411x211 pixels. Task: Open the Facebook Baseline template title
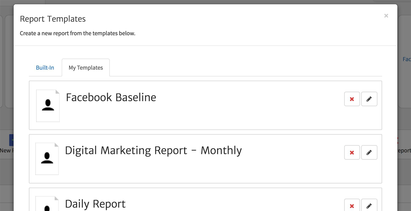111,97
